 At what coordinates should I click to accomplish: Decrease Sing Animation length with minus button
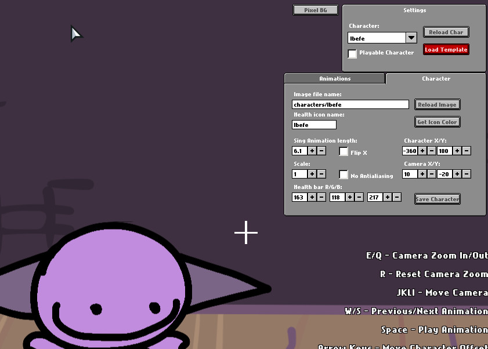(x=321, y=151)
